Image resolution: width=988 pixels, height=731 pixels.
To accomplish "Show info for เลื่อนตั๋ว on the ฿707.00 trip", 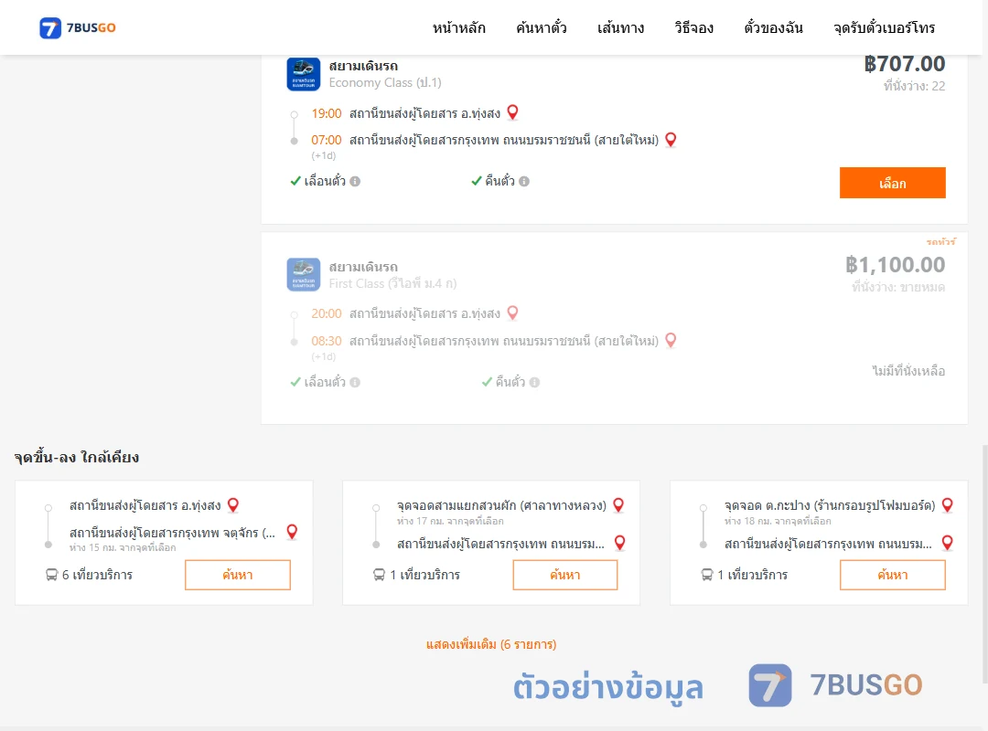I will point(355,181).
